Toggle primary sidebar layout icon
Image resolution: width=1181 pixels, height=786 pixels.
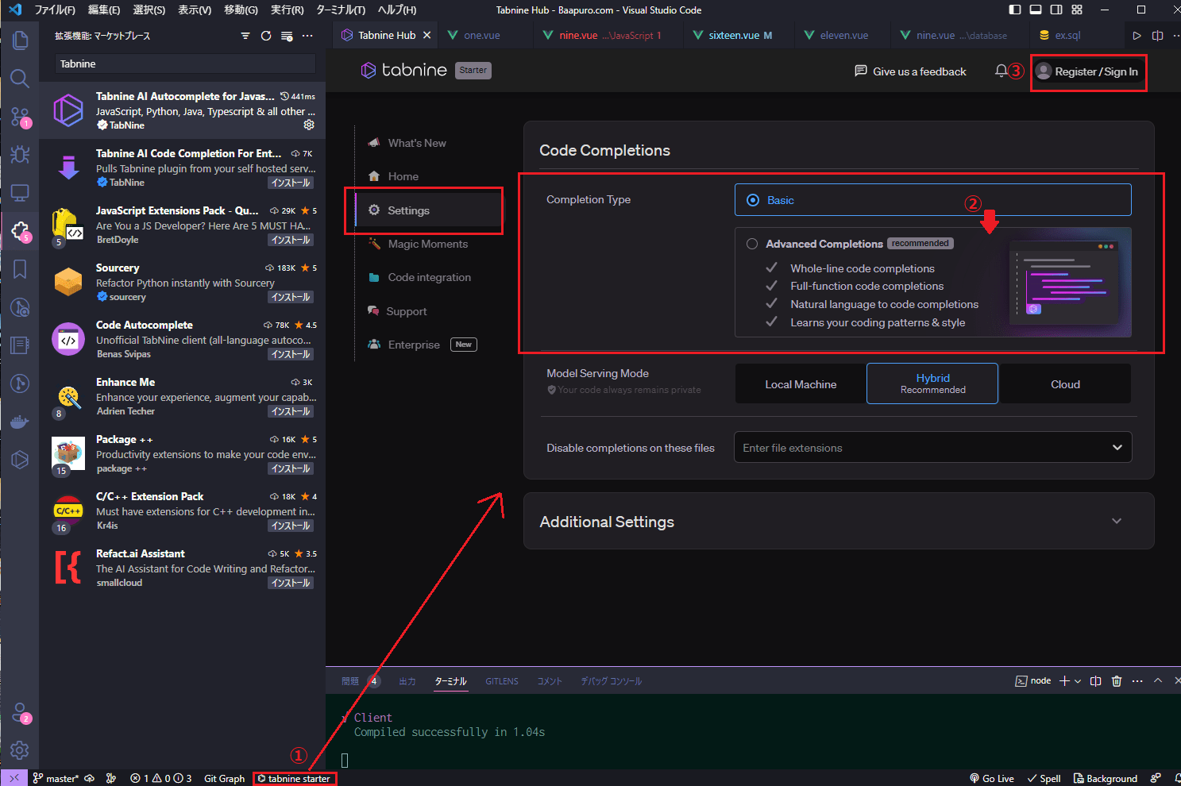pyautogui.click(x=1015, y=10)
